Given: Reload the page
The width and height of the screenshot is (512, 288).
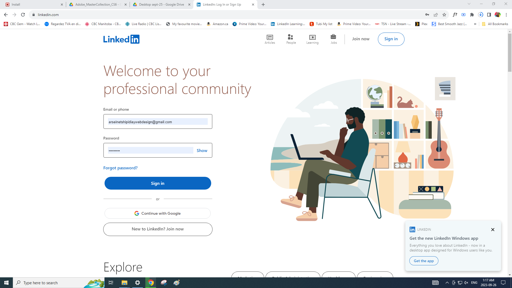Looking at the screenshot, I should (x=23, y=15).
